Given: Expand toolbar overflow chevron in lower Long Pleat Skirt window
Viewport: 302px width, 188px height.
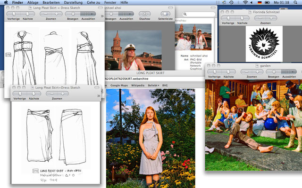Looking at the screenshot, I should [x=99, y=96].
